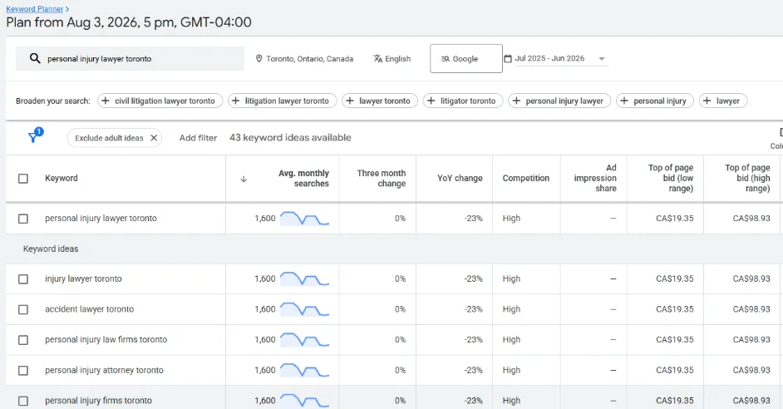
Task: Sort by Top of page bid (high range)
Action: point(747,178)
